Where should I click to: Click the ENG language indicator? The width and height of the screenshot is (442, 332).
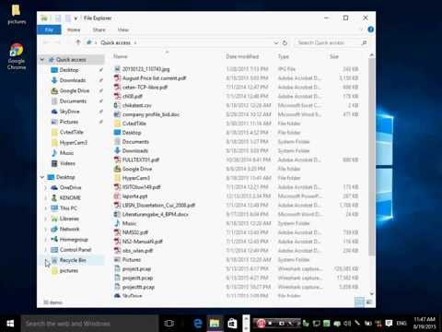[x=401, y=324]
